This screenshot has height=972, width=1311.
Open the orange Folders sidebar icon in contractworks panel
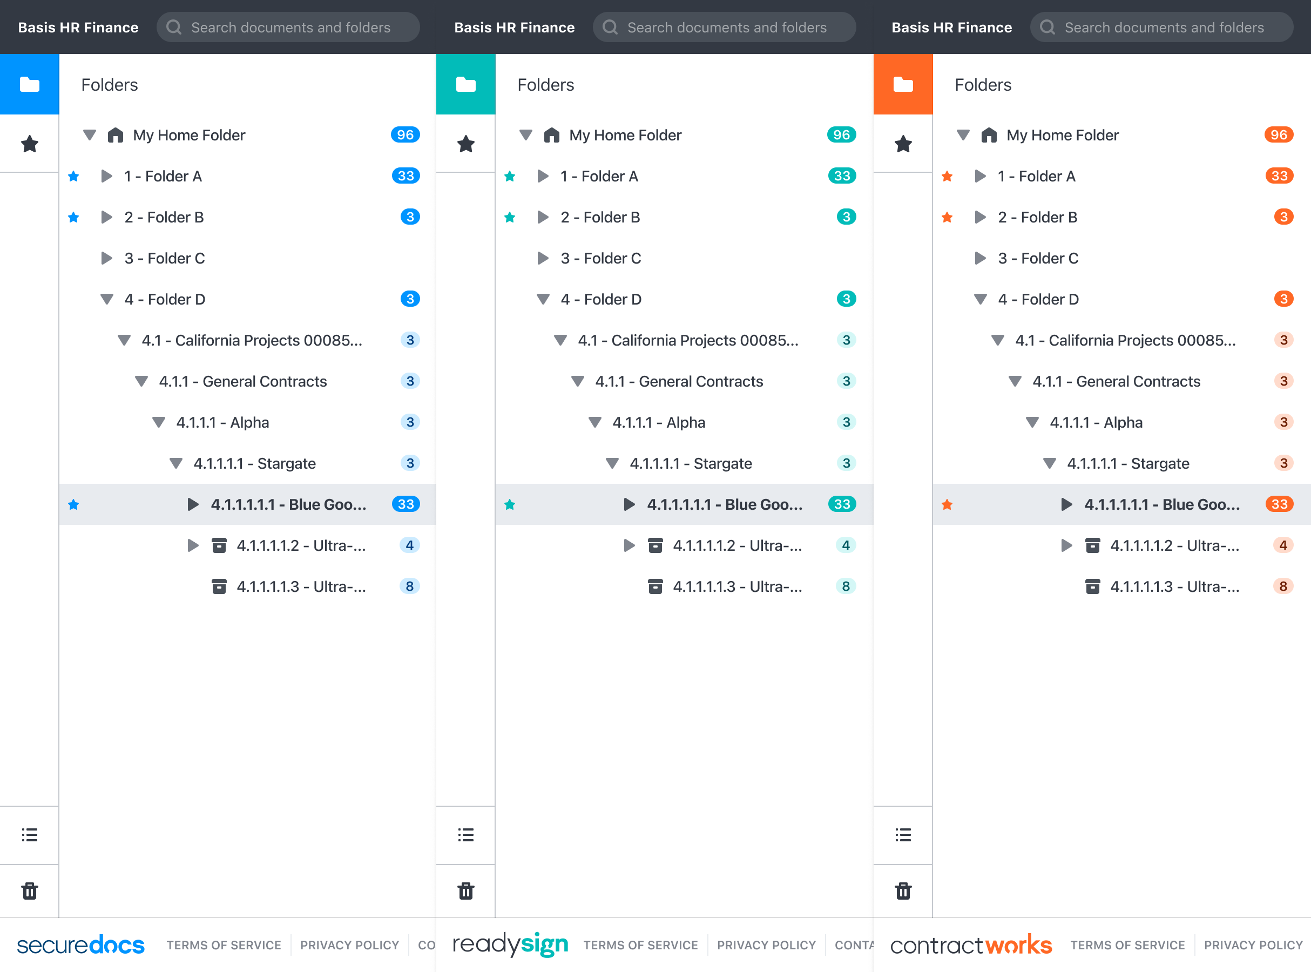(x=903, y=84)
